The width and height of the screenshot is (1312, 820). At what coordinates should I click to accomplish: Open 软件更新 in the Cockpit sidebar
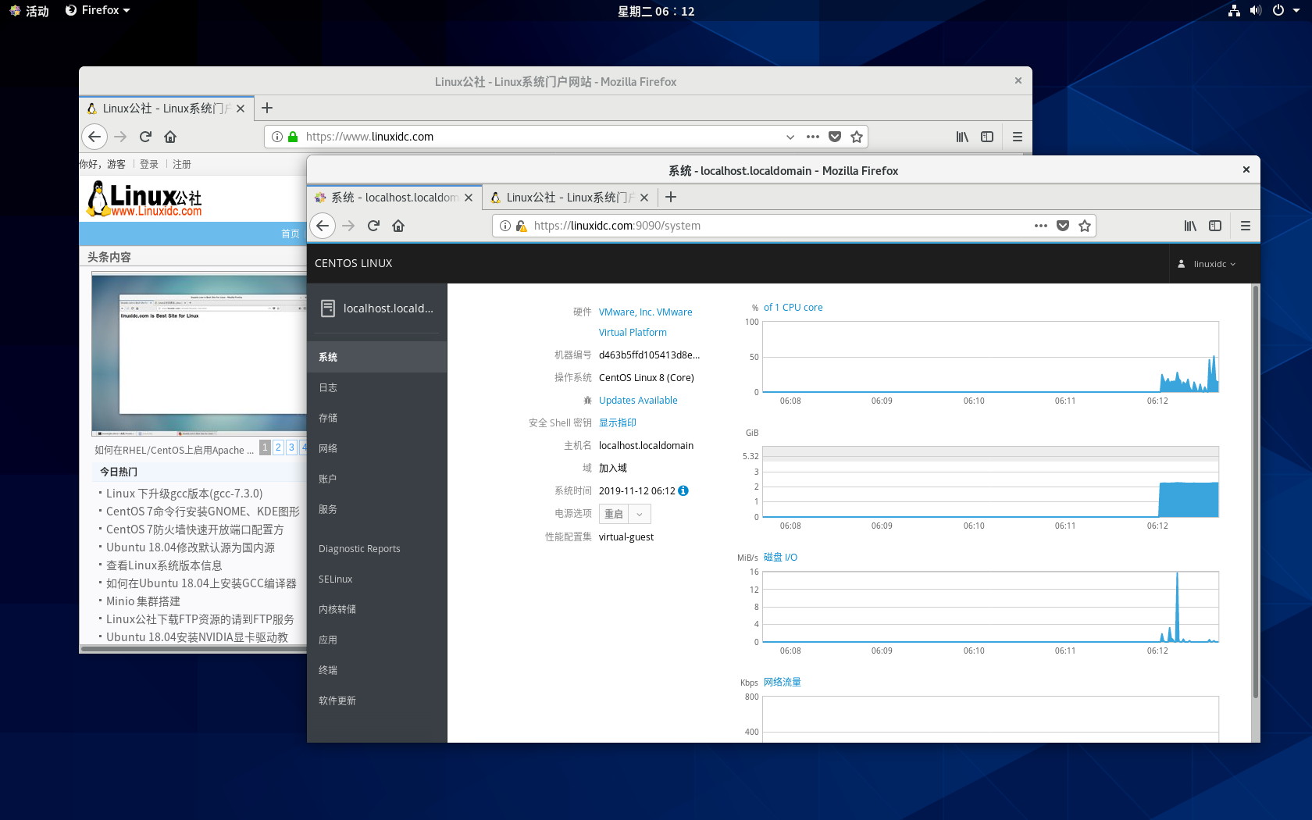tap(376, 701)
